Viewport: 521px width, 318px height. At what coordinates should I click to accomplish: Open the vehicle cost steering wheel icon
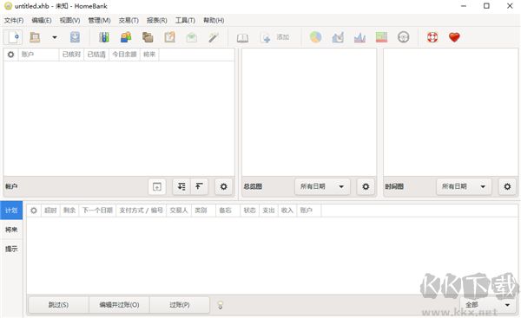coord(404,37)
